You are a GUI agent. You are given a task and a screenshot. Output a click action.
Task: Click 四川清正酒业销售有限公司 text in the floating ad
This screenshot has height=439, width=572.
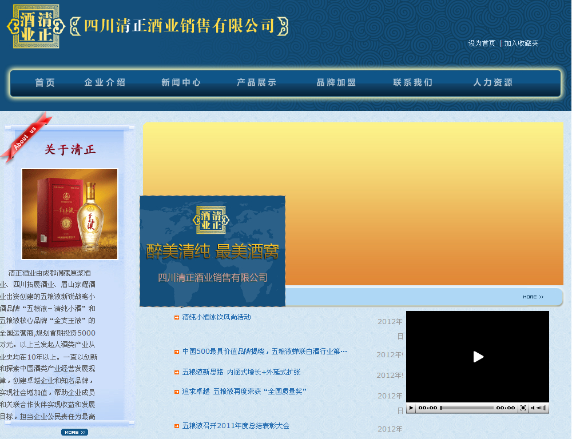click(213, 278)
